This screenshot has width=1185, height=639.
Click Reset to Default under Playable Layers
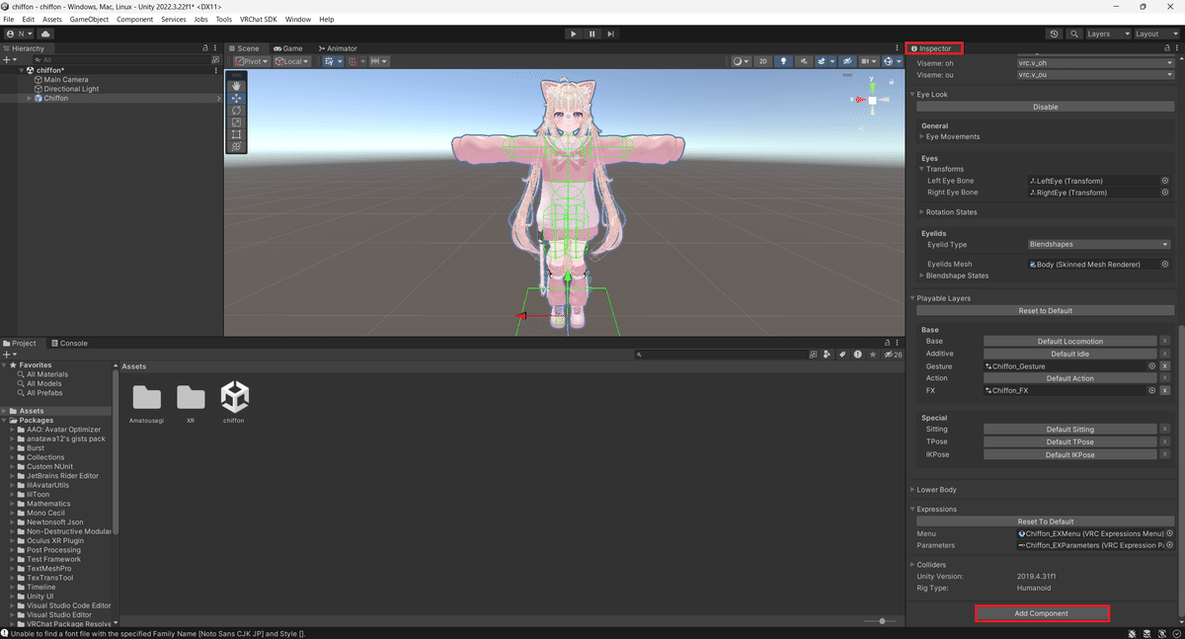click(x=1045, y=310)
